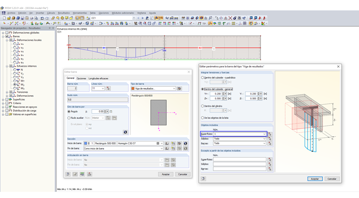This screenshot has height=198, width=359.
Task: Open the Módulos adicionales menu
Action: pyautogui.click(x=122, y=13)
